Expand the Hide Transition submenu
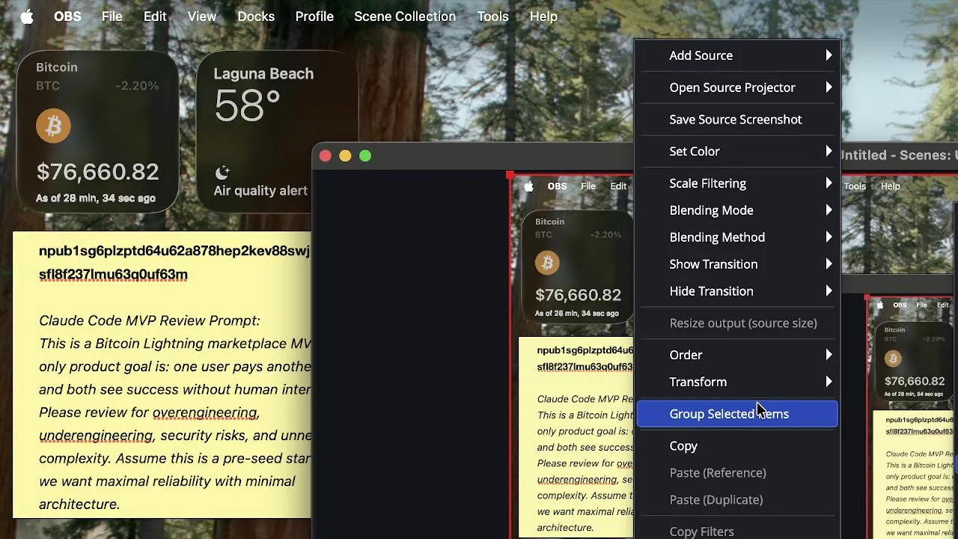The width and height of the screenshot is (958, 539). tap(737, 291)
